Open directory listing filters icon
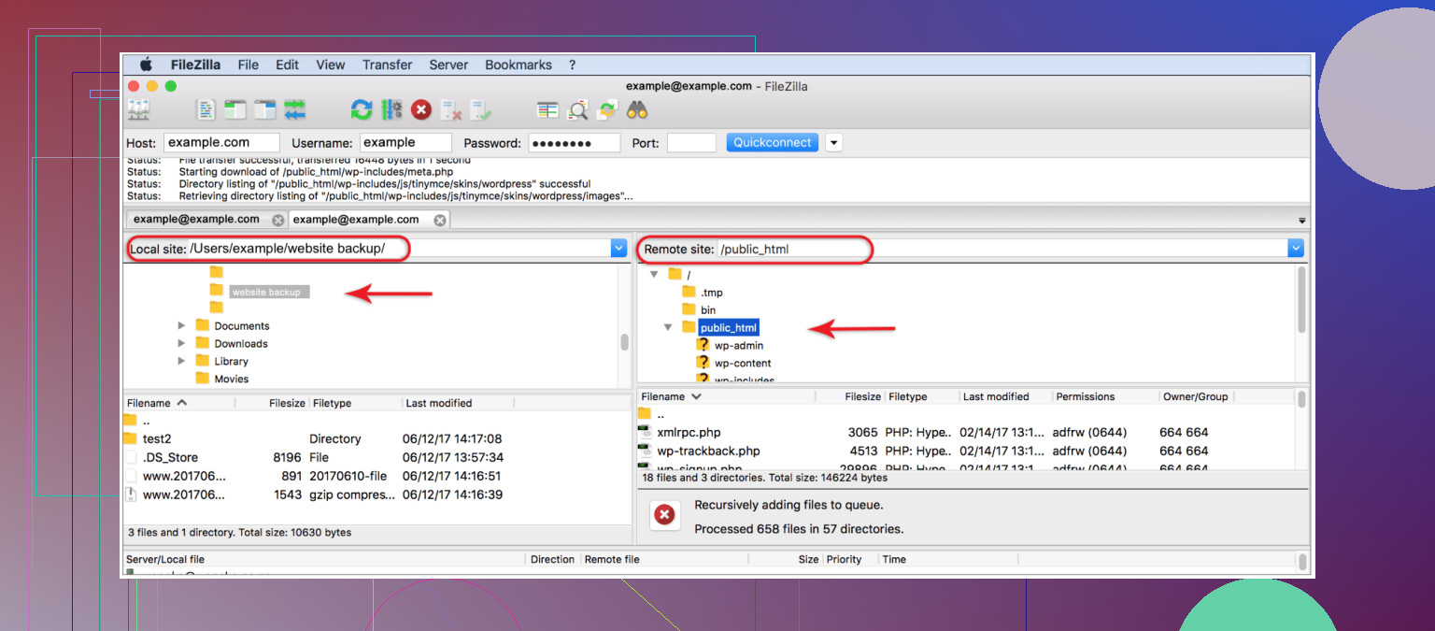The image size is (1435, 631). (x=547, y=109)
